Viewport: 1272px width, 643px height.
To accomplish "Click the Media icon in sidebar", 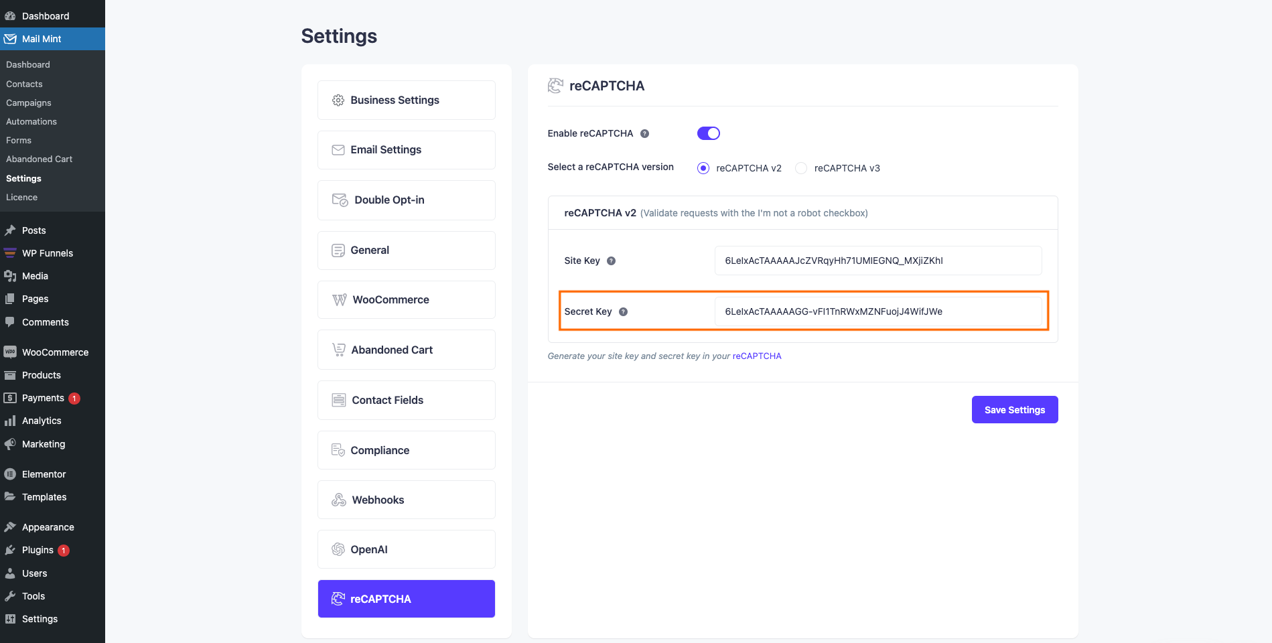I will tap(10, 276).
